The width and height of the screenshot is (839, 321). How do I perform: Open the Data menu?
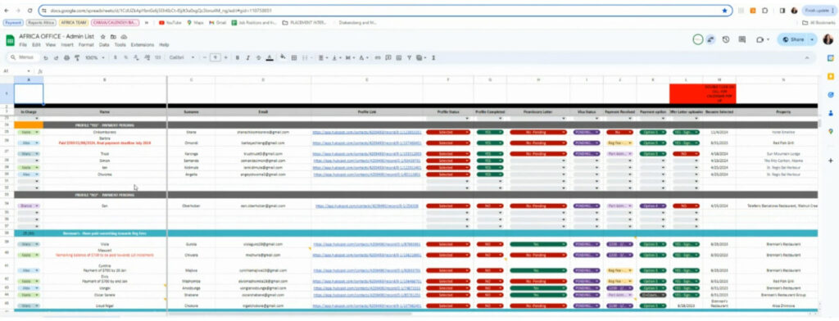(x=104, y=45)
